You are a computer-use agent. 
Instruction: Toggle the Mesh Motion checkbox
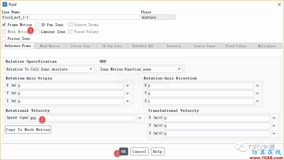pyautogui.click(x=4, y=31)
